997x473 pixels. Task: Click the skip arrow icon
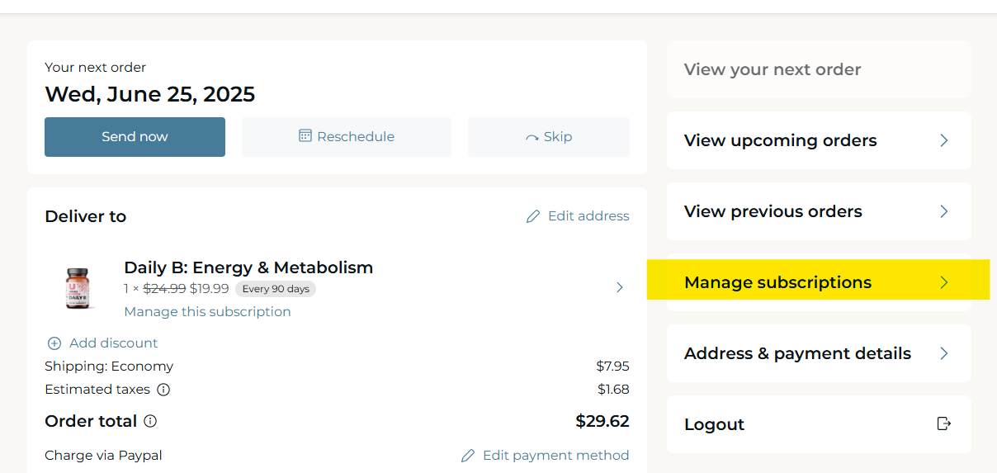532,138
